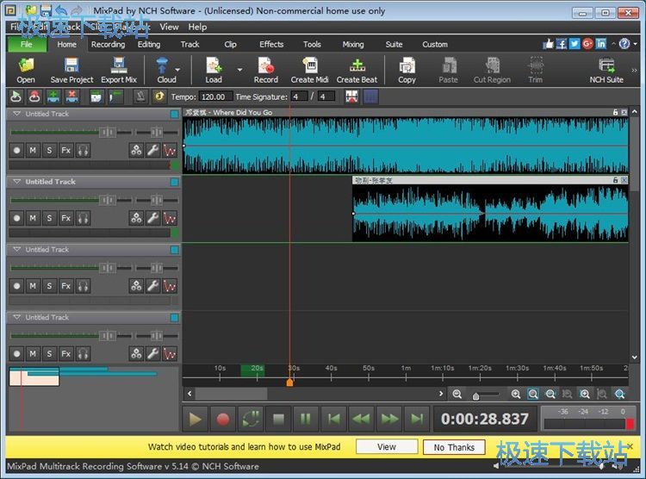Click the timeline zoom slider handle
The height and width of the screenshot is (479, 646).
click(x=475, y=396)
